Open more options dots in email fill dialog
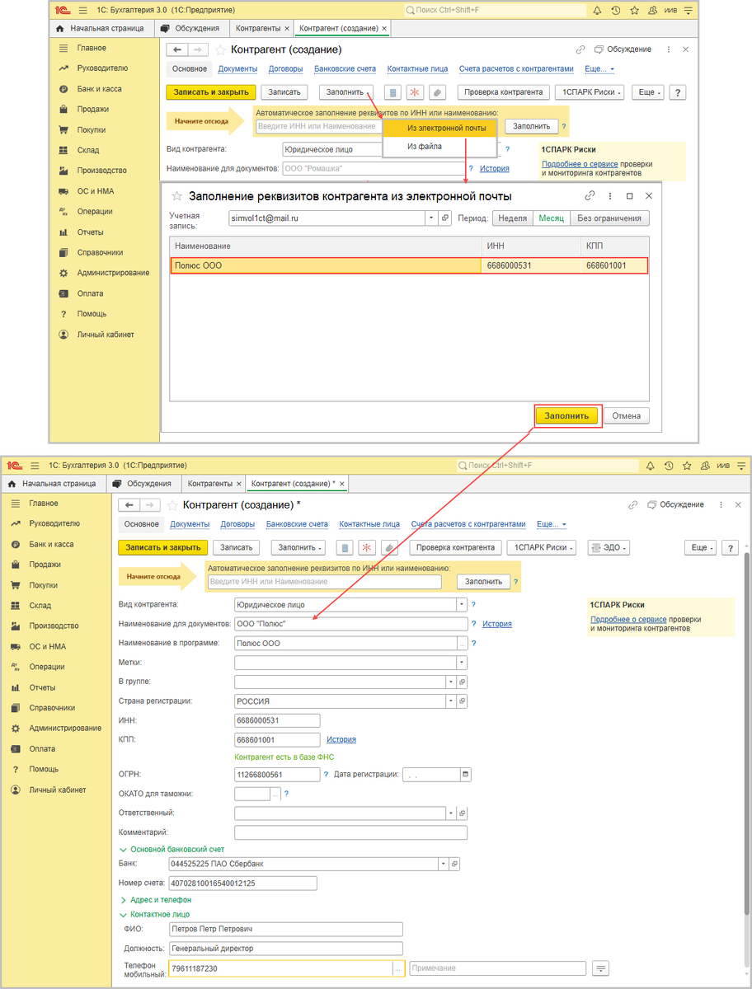Viewport: 752px width, 989px height. (x=610, y=196)
